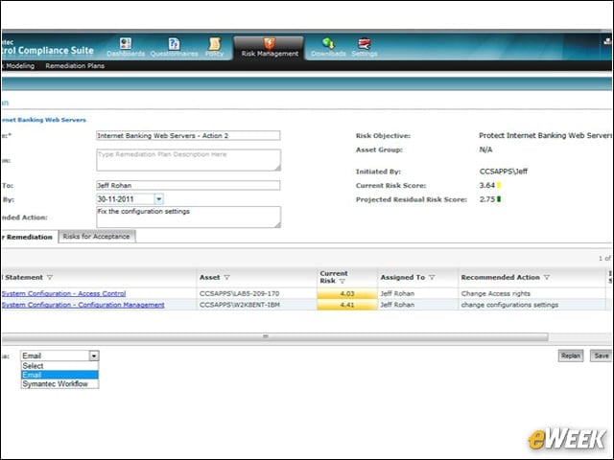Click the Replan button
The image size is (614, 460).
click(571, 356)
